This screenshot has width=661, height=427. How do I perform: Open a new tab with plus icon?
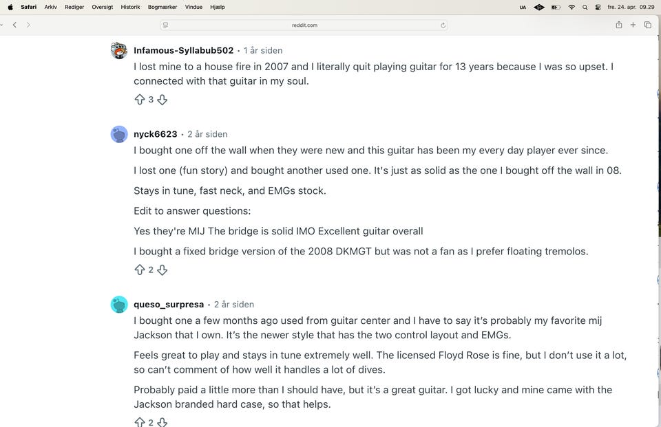633,25
